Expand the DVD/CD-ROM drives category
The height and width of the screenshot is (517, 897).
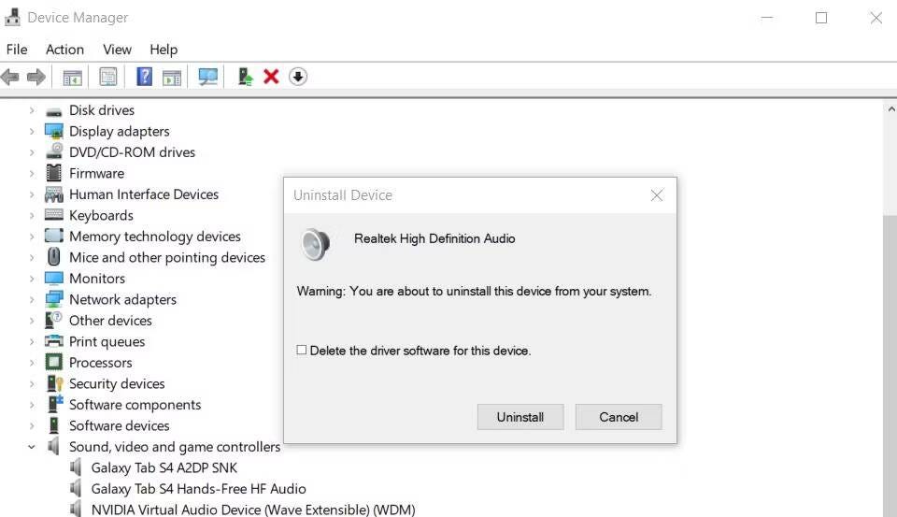[x=32, y=152]
